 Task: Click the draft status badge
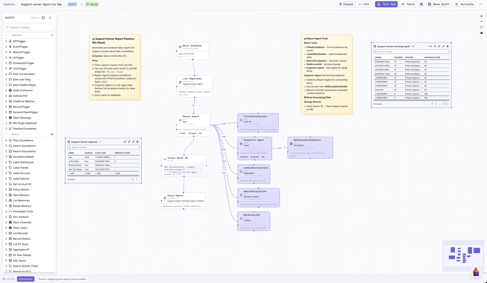pyautogui.click(x=72, y=4)
